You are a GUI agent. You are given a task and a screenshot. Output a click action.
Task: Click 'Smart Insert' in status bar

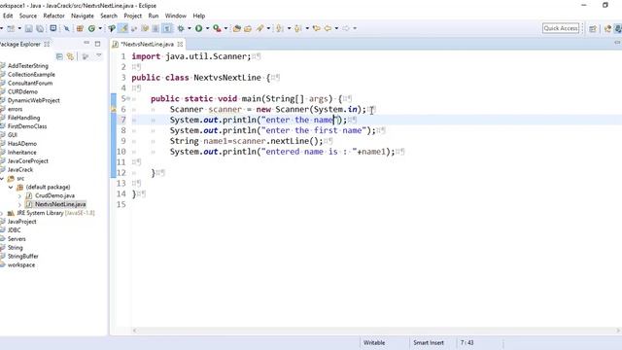[429, 342]
